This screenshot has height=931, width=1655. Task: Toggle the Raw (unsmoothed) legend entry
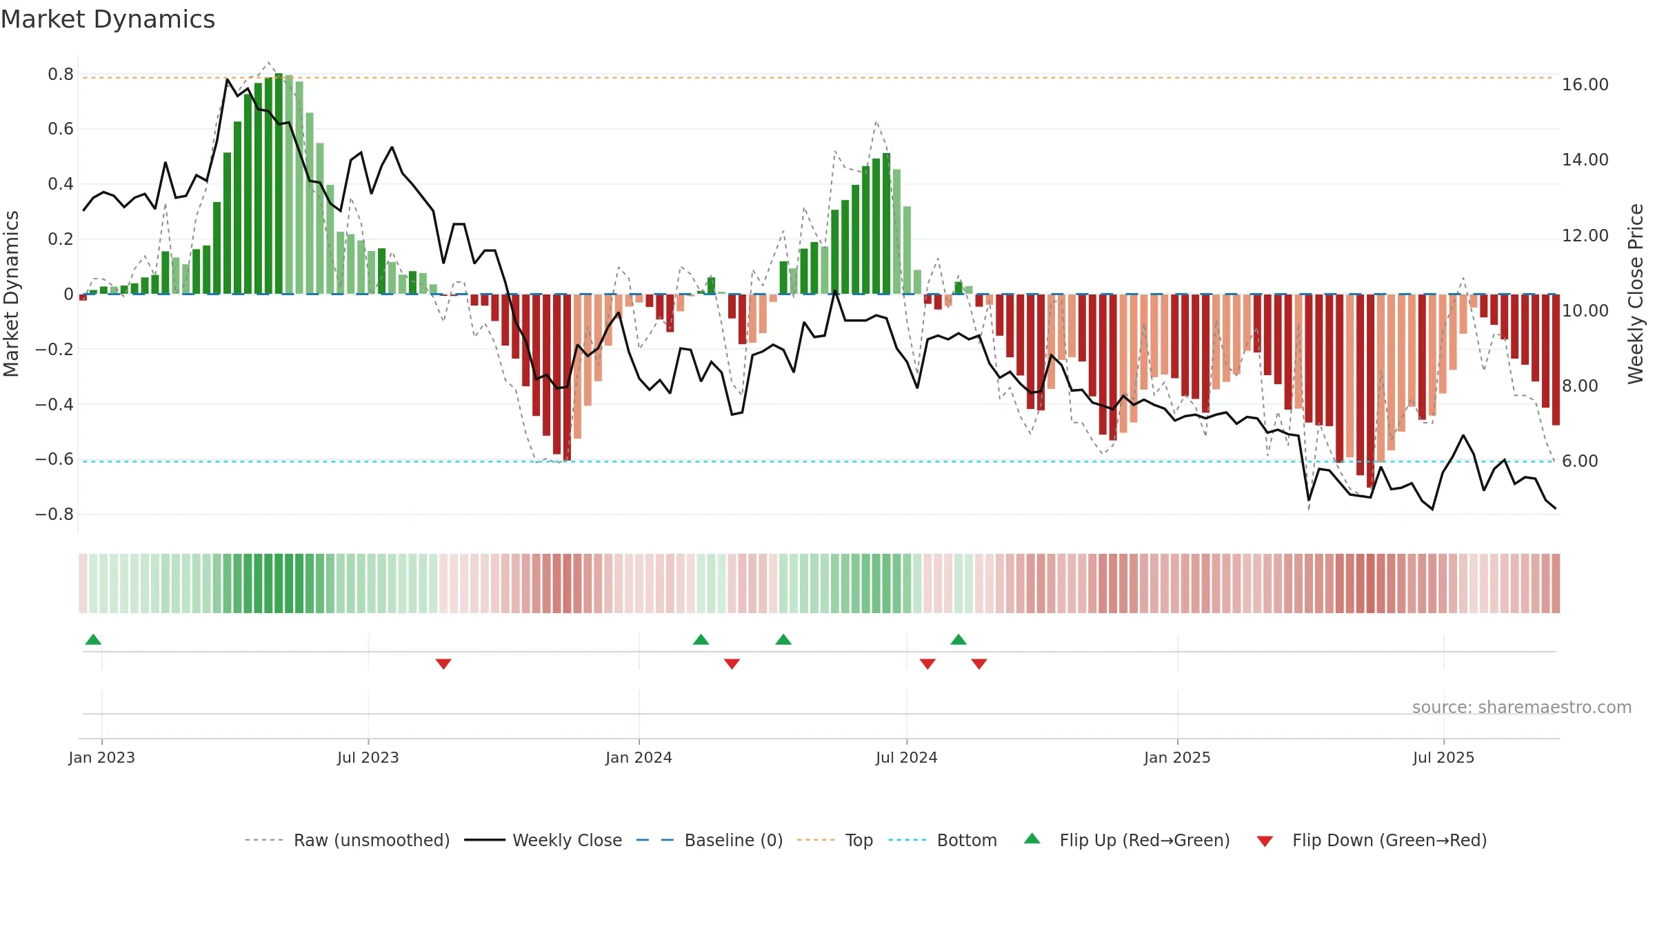point(347,840)
